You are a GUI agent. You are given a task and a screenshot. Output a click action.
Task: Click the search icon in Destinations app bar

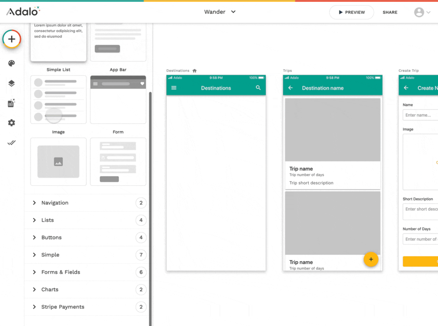tap(258, 88)
